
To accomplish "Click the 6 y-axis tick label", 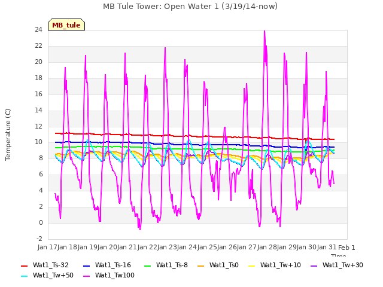I will [x=41, y=175].
